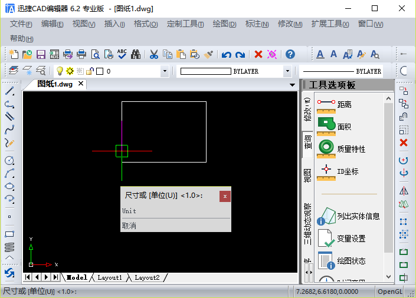Click the New file icon
Screen dimensions: 416x298
14,54
